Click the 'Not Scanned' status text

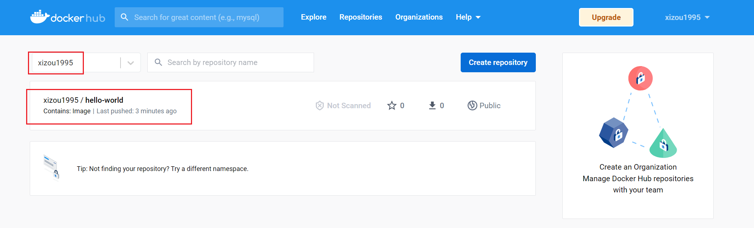coord(349,106)
